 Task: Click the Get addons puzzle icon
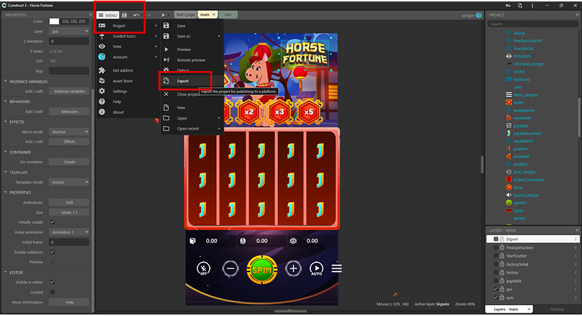click(102, 70)
